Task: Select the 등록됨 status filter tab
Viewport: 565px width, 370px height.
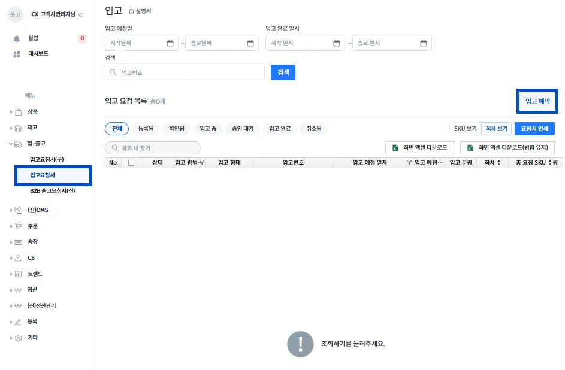Action: click(146, 129)
